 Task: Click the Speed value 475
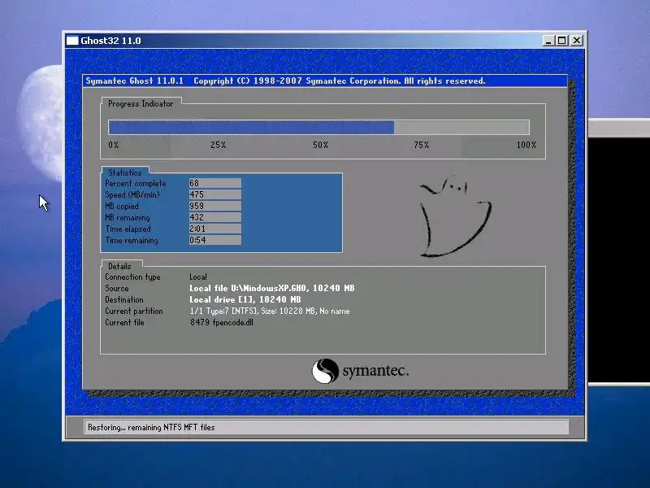214,194
